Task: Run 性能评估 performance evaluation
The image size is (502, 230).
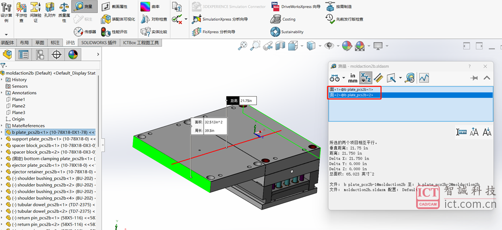Action: pos(114,32)
